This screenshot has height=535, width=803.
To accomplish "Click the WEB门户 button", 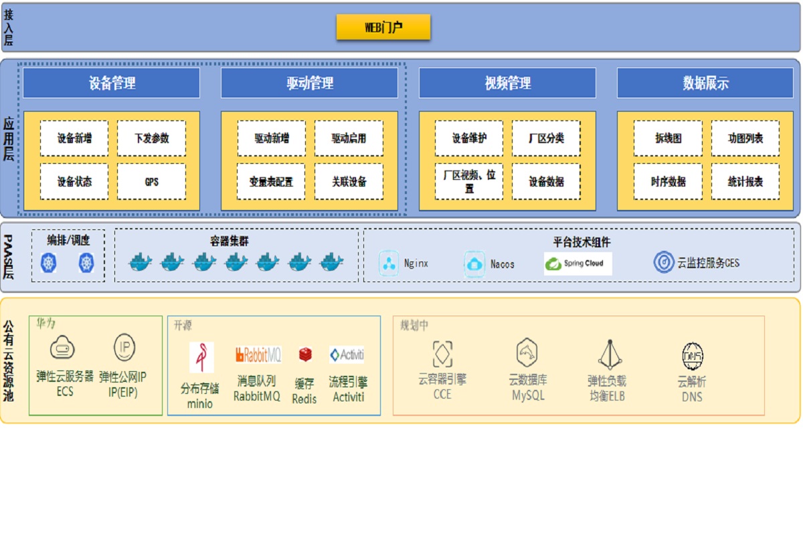I will 383,27.
